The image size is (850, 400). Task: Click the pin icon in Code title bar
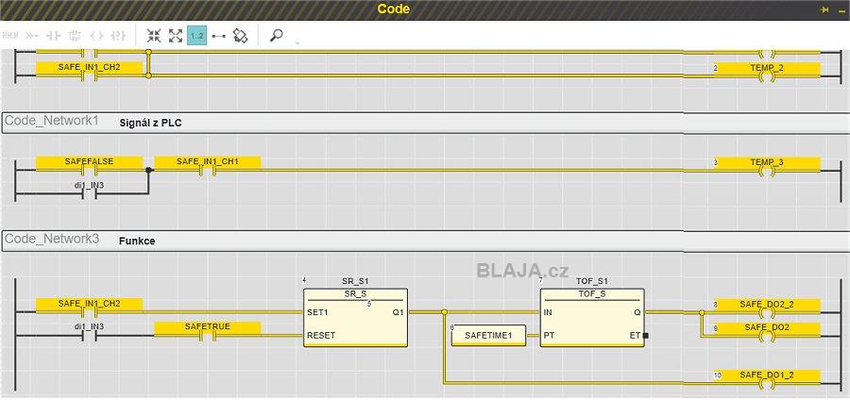click(824, 9)
